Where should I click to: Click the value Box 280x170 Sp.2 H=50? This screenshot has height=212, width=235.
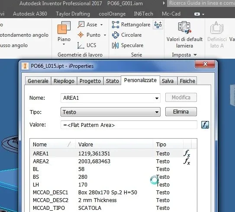108,193
